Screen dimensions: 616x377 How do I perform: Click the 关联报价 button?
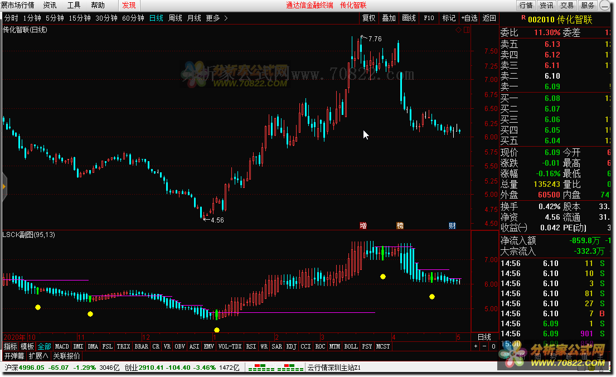(x=67, y=356)
